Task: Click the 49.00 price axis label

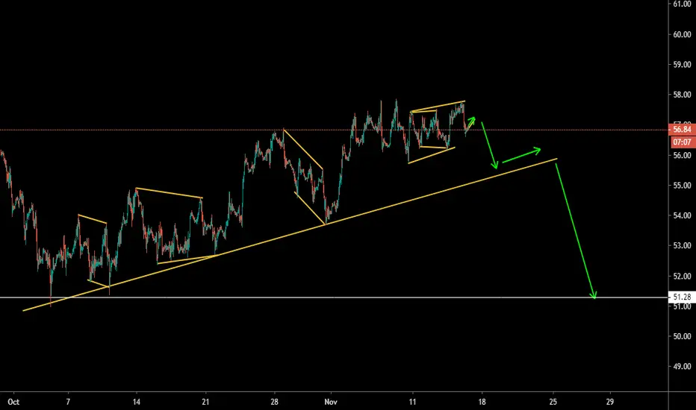Action: [x=682, y=367]
